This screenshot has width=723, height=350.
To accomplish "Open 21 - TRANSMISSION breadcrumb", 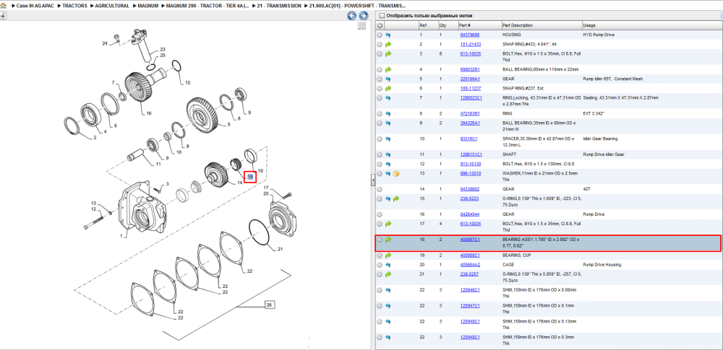I will coord(278,6).
